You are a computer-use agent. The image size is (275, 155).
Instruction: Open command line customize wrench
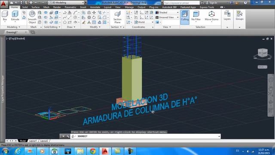pos(68,136)
